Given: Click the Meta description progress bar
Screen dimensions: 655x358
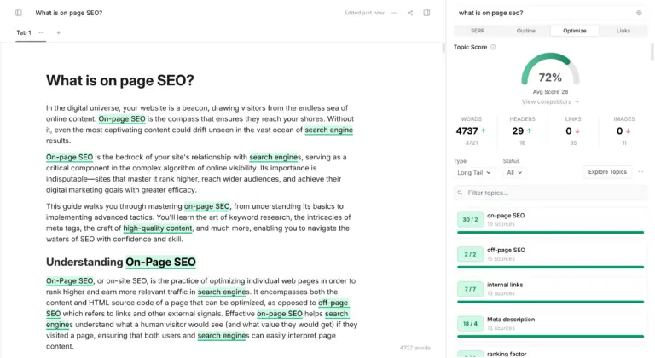Looking at the screenshot, I should pyautogui.click(x=550, y=336).
